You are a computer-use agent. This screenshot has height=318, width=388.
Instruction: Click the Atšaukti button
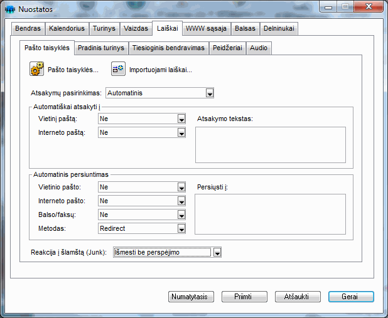(x=298, y=297)
